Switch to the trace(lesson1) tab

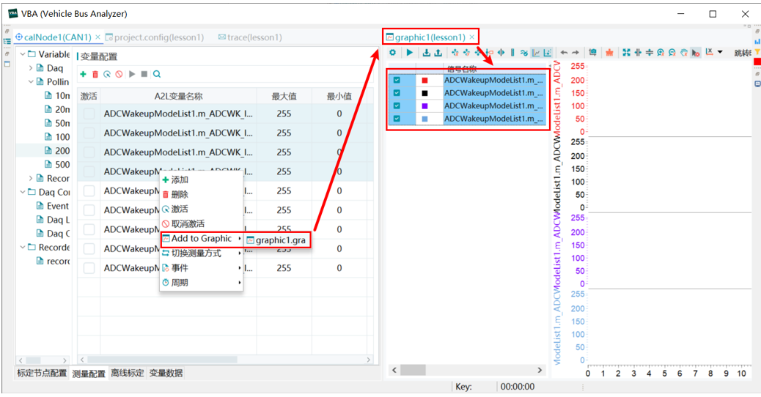[x=250, y=37]
